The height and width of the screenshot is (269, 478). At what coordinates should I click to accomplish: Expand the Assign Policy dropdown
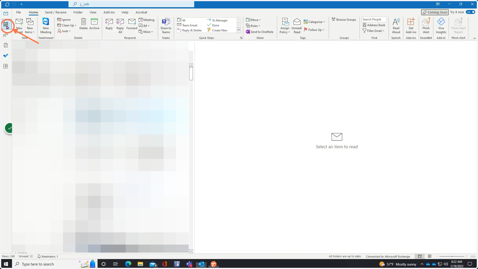click(x=285, y=26)
